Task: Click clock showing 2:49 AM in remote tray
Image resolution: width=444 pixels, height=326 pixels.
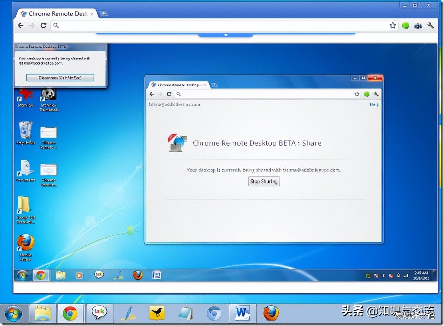Action: click(x=421, y=275)
